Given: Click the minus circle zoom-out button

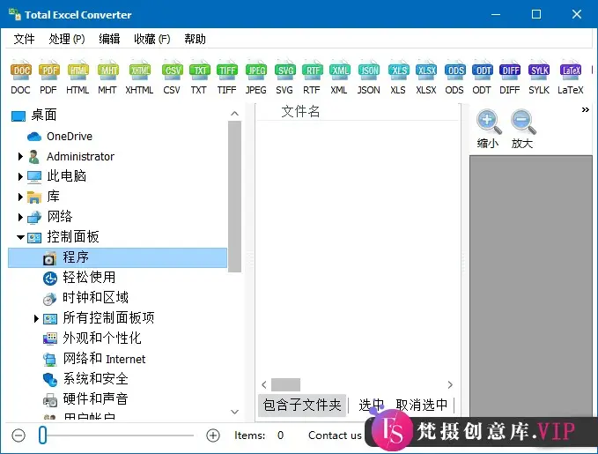Looking at the screenshot, I should (x=18, y=435).
